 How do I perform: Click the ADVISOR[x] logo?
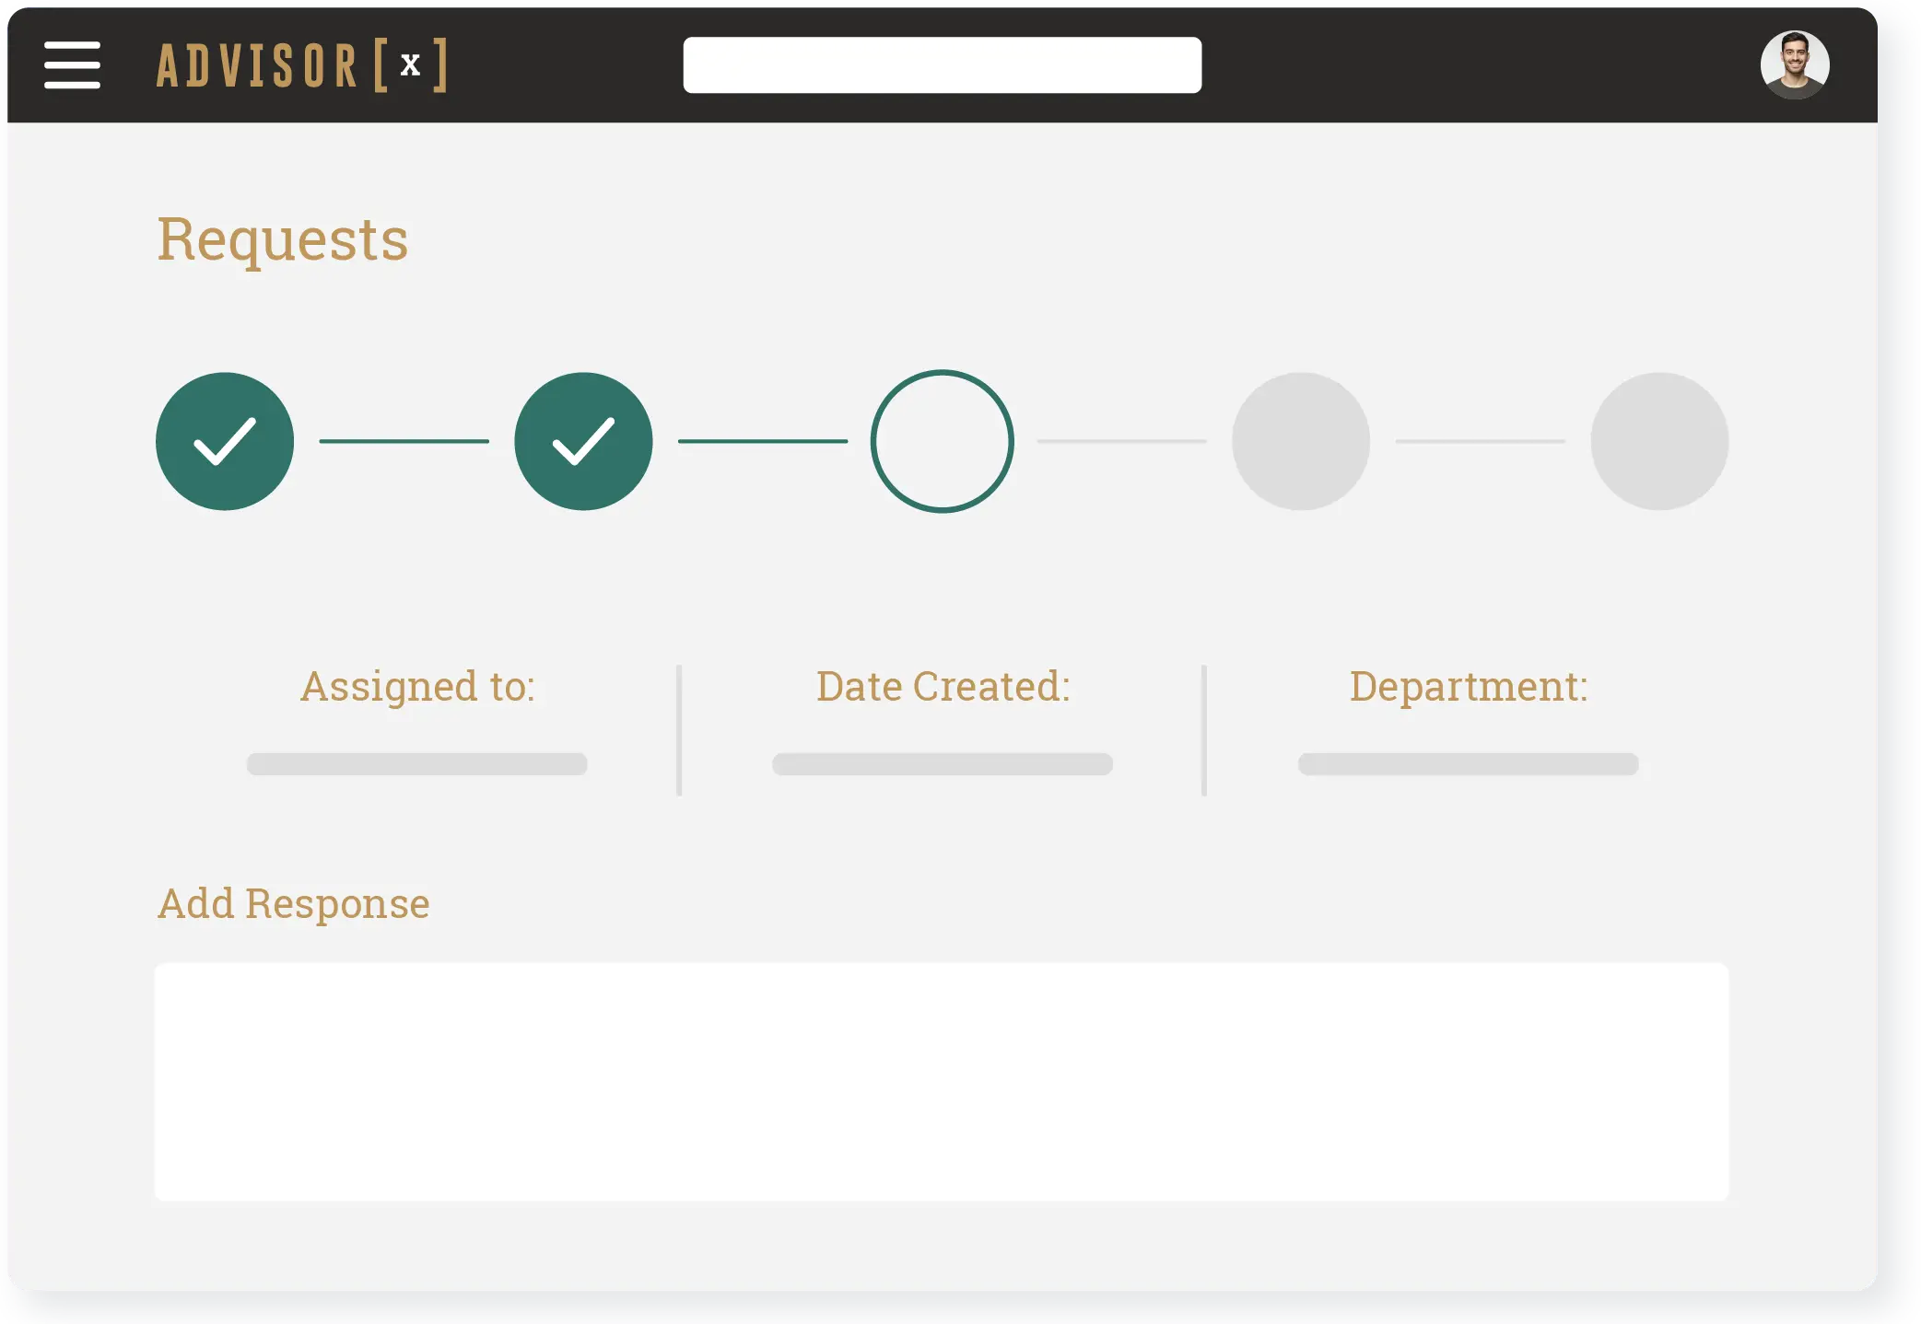point(301,64)
